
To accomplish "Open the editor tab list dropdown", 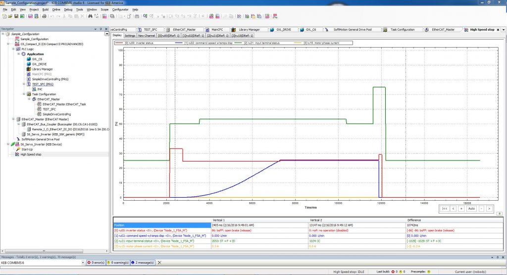I will (503, 30).
